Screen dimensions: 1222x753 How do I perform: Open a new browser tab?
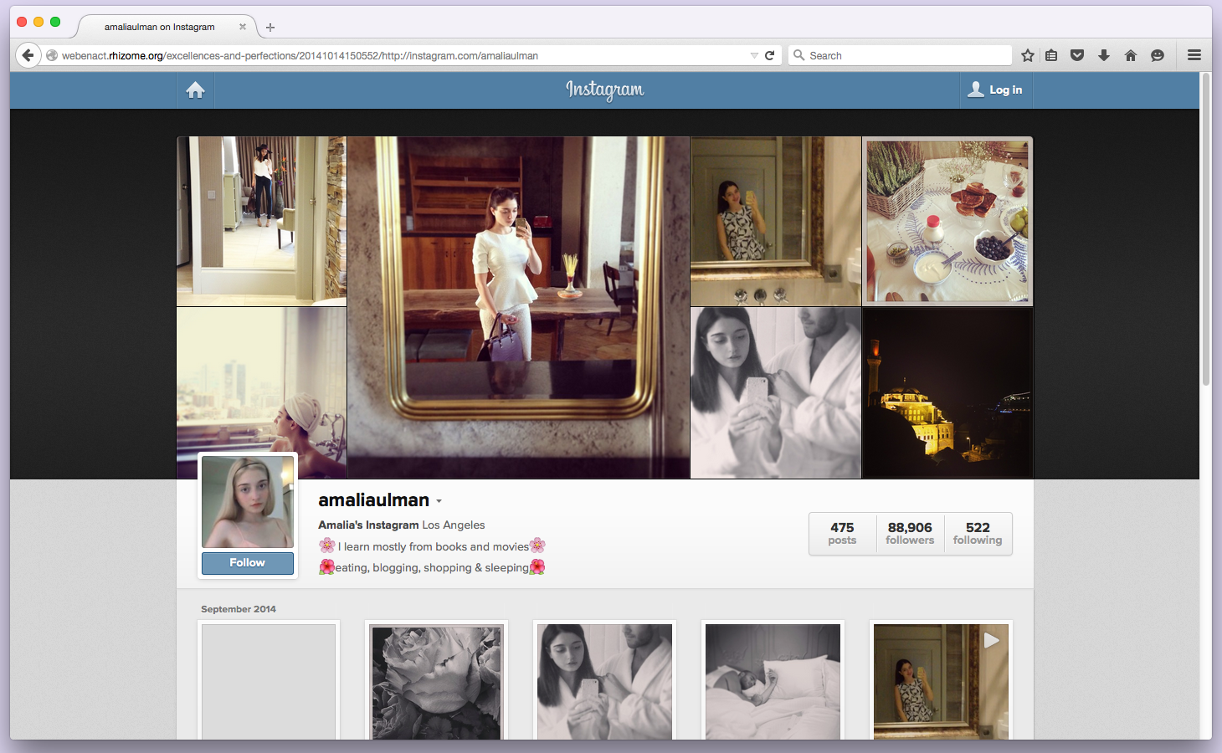tap(270, 28)
